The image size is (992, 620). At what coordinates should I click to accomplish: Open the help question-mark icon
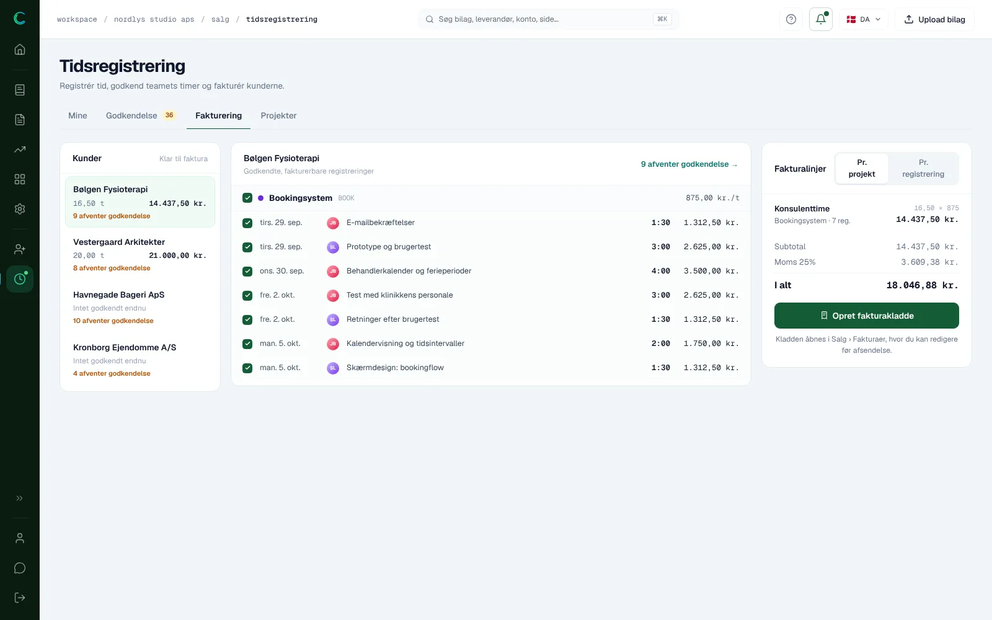pos(791,19)
